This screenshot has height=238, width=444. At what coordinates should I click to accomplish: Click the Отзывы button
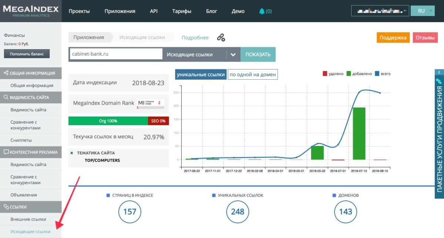[425, 38]
